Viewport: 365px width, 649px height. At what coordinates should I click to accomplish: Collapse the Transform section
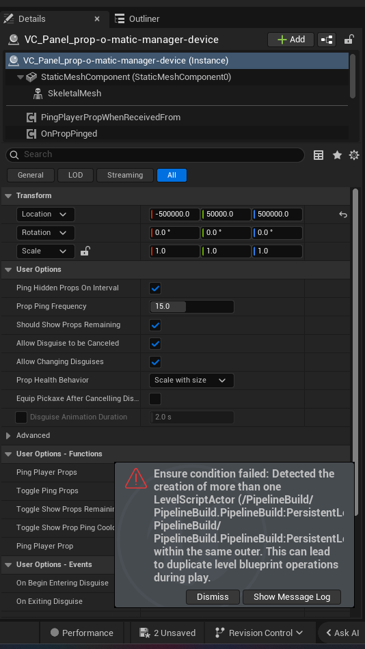click(x=8, y=196)
